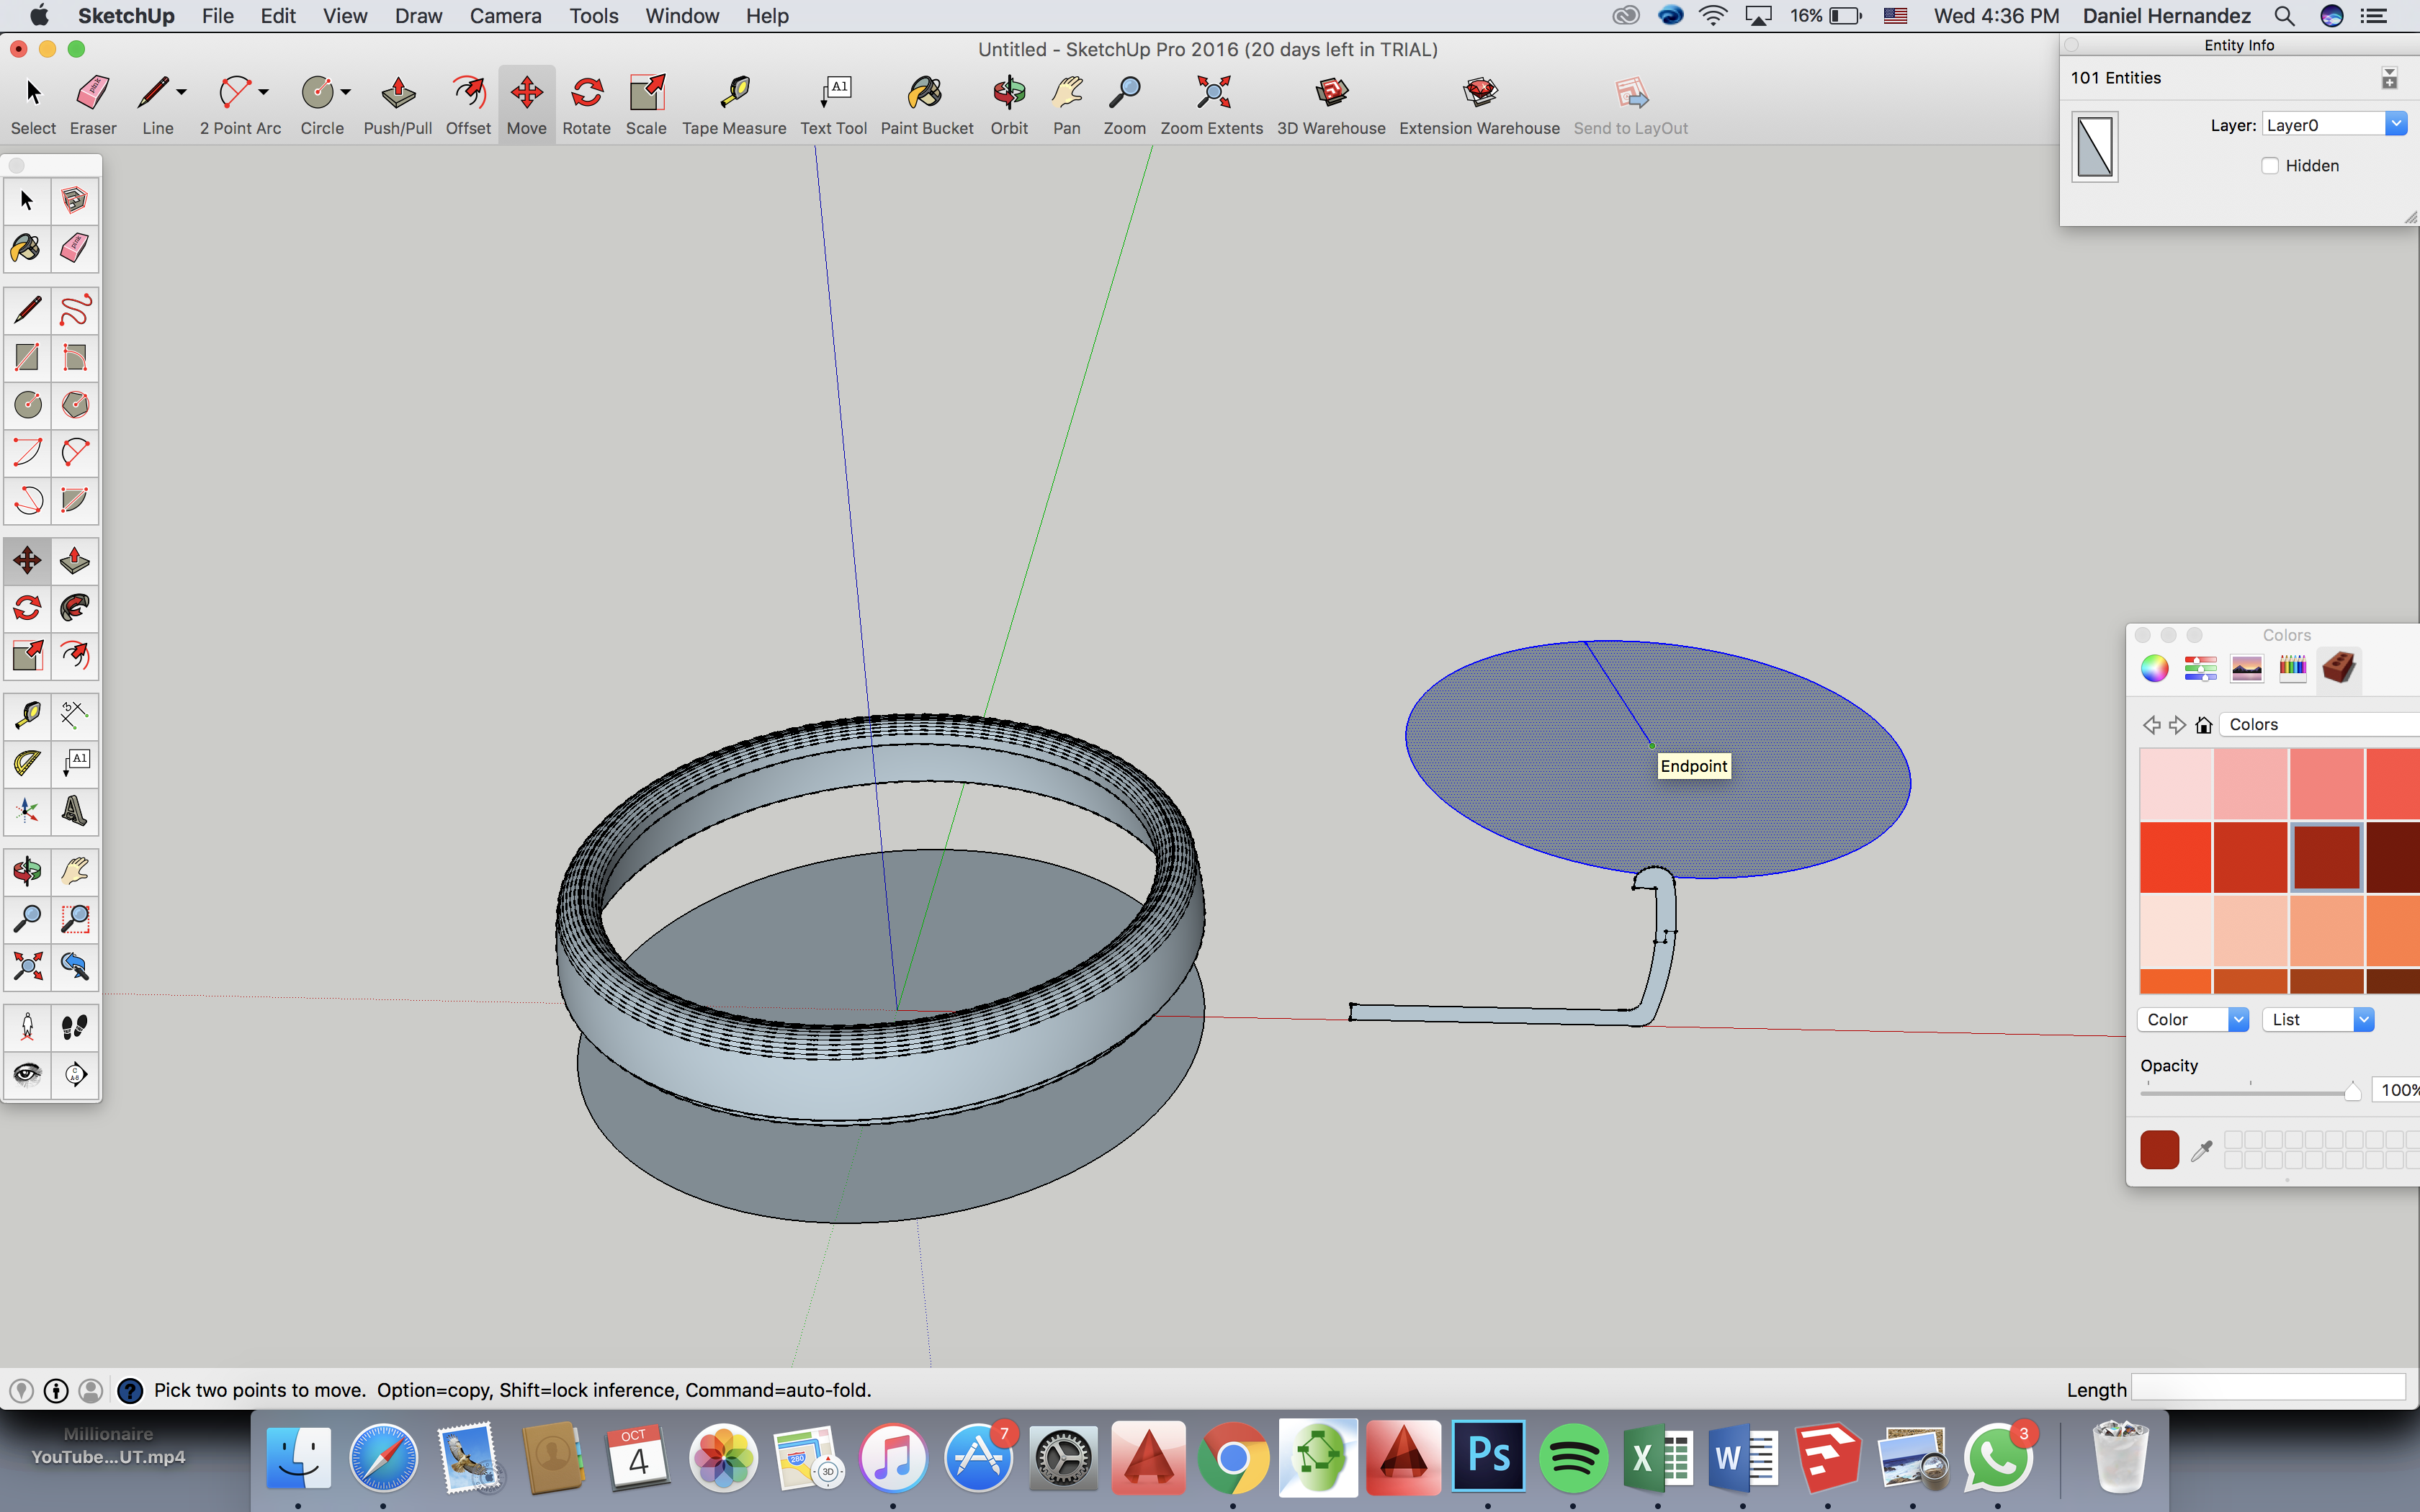The width and height of the screenshot is (2420, 1512).
Task: Open the Line tool dropdown arrow
Action: pos(182,92)
